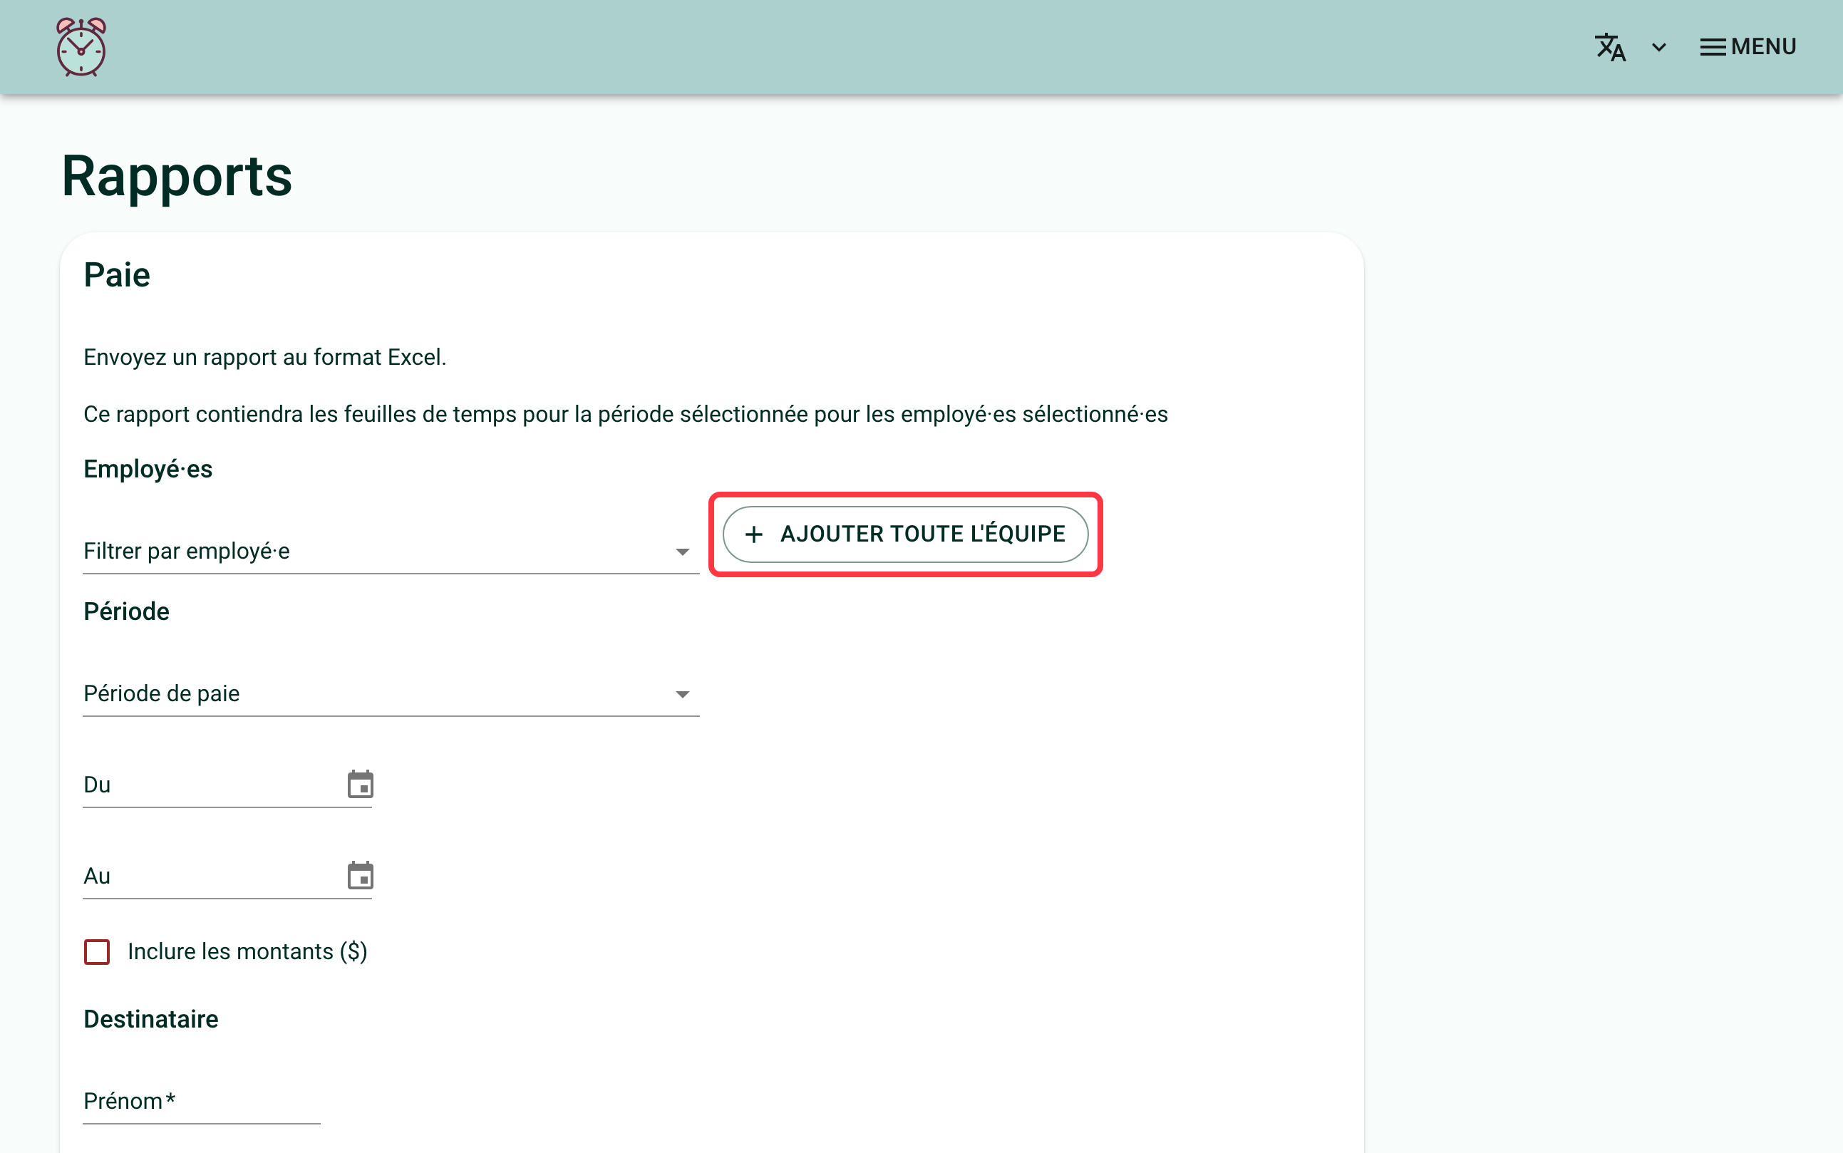Click the Paie section title
The image size is (1843, 1153).
[117, 274]
